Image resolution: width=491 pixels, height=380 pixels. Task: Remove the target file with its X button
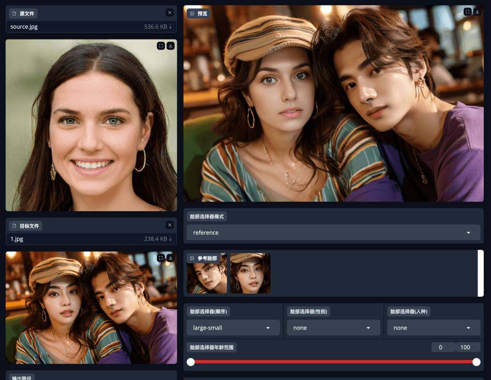pyautogui.click(x=170, y=225)
